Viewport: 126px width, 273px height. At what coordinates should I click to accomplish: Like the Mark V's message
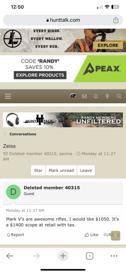point(91,235)
